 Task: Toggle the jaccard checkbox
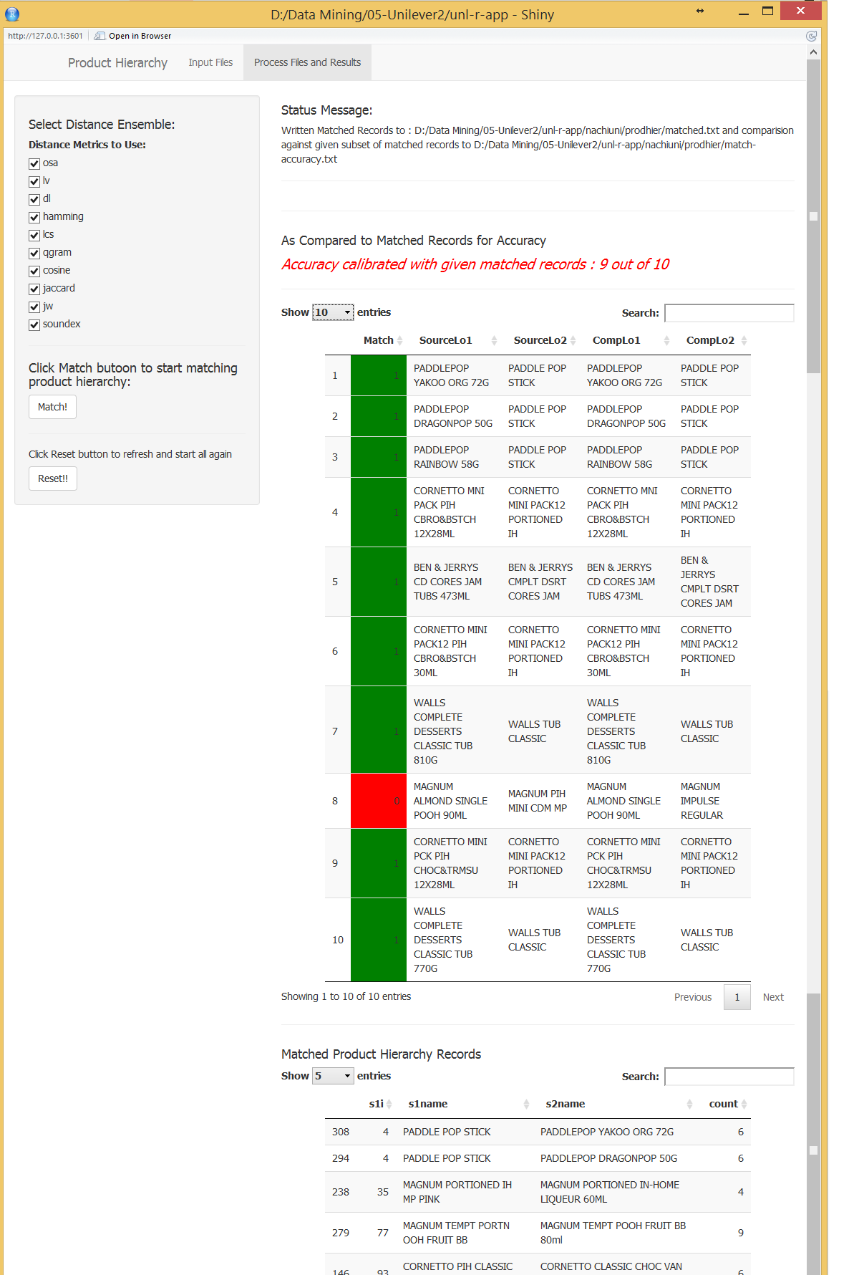[34, 289]
